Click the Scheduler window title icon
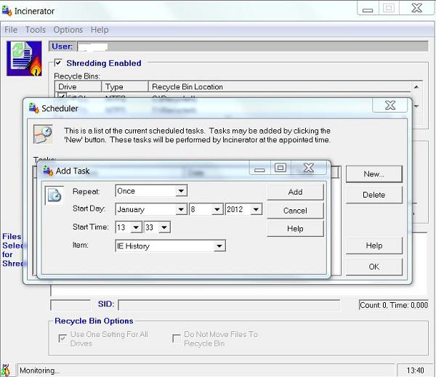 33,108
